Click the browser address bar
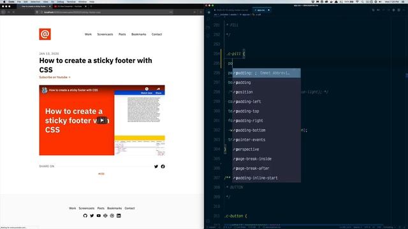Viewport: 408px width, 229px height. coord(104,12)
